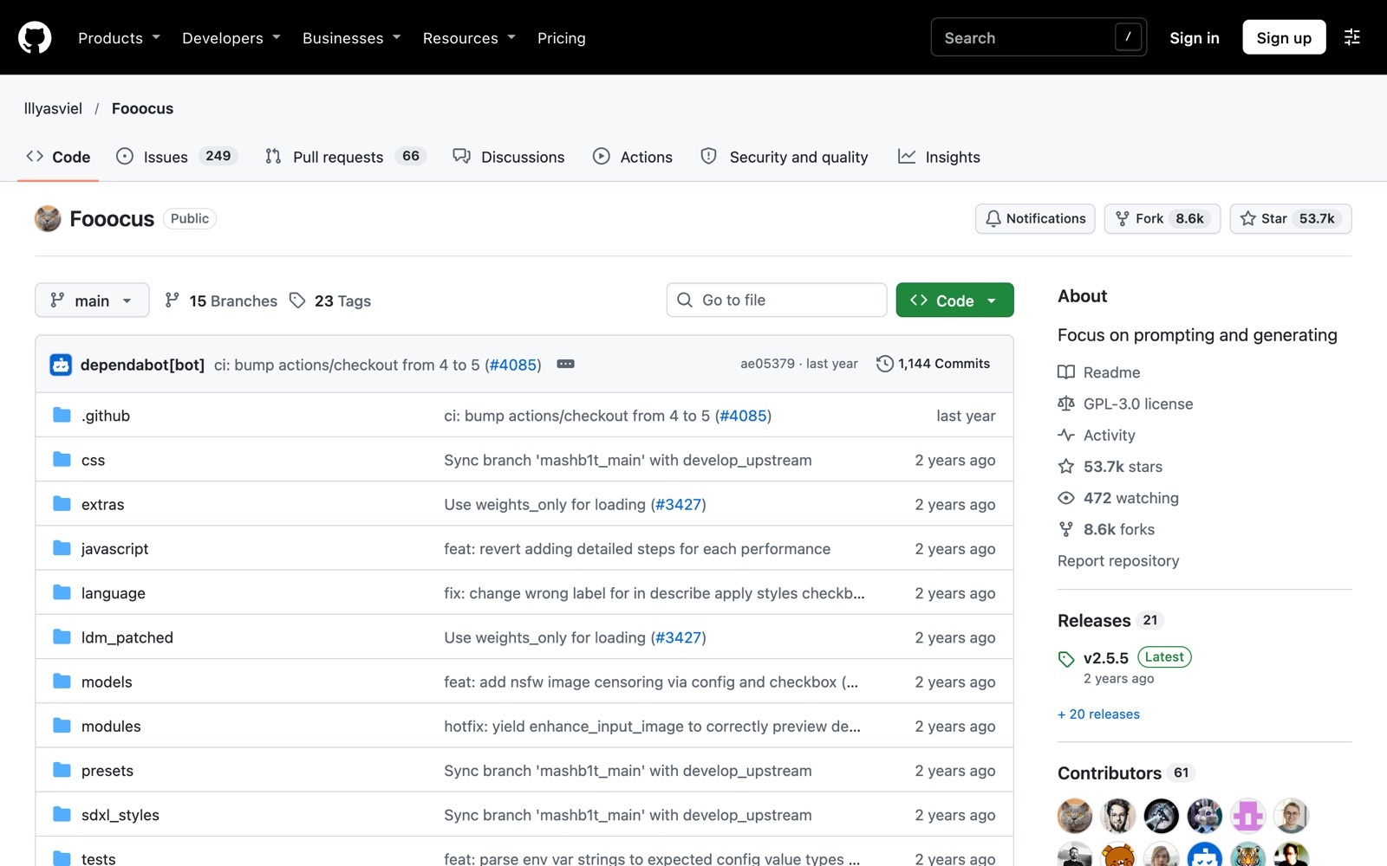Click the header Search box
This screenshot has width=1387, height=866.
click(x=1039, y=37)
